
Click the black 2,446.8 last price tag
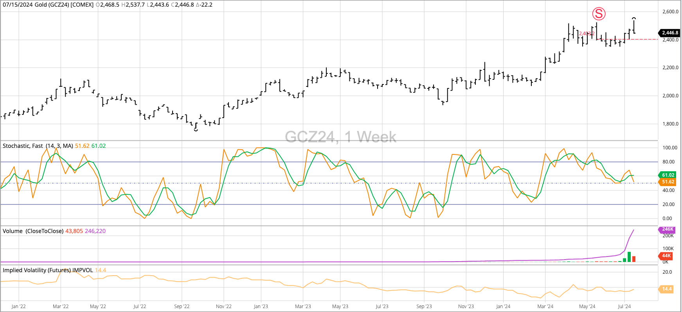tap(670, 33)
